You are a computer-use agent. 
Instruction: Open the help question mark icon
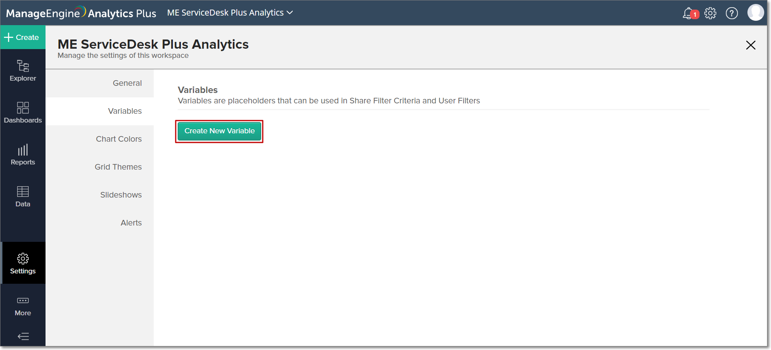pos(731,13)
